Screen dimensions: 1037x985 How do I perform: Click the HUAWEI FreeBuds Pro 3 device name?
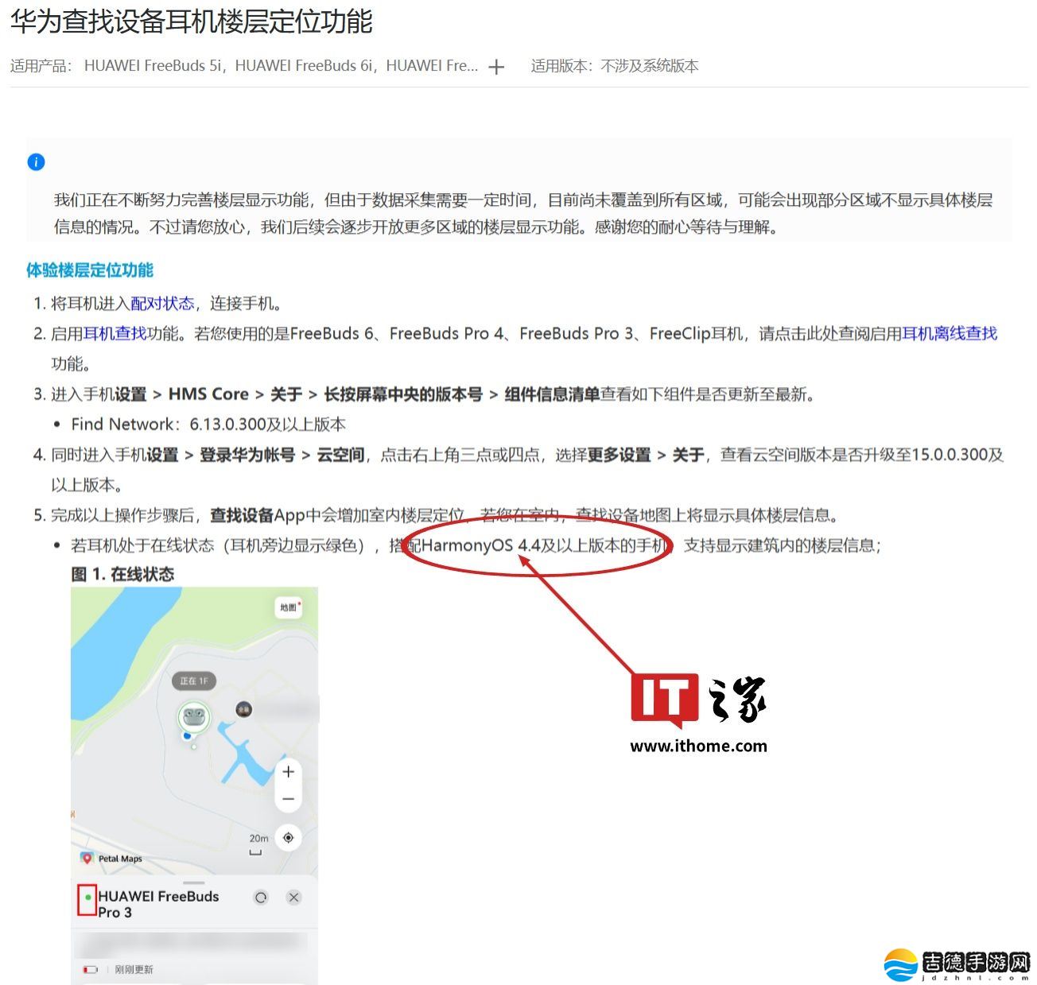[158, 904]
